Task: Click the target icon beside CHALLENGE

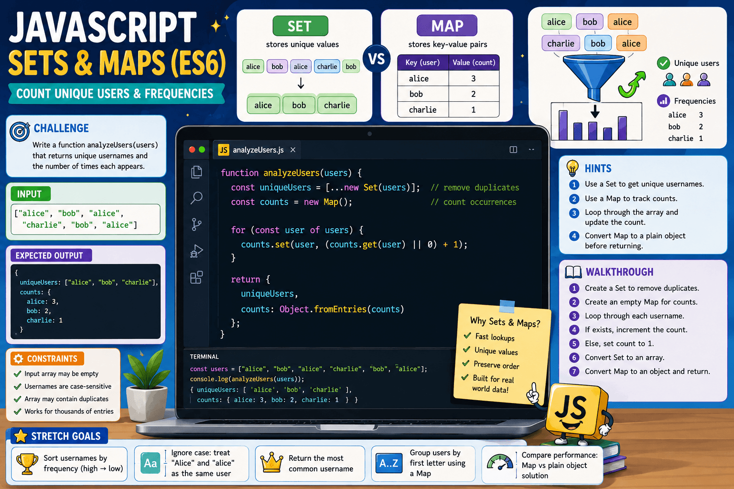Action: click(20, 131)
